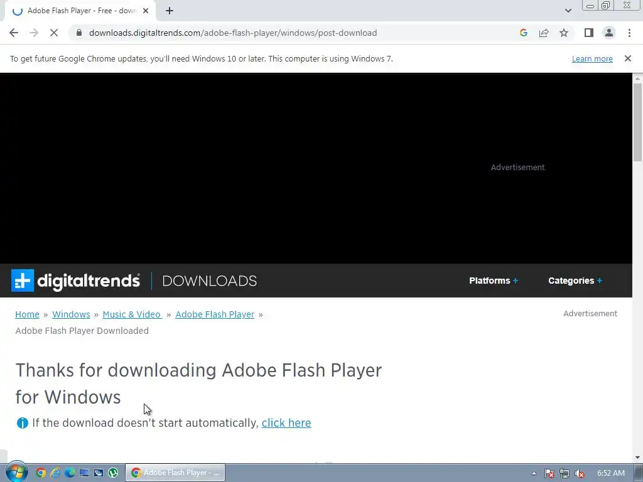Click the scrollbar up arrow
Image resolution: width=643 pixels, height=482 pixels.
tap(637, 78)
